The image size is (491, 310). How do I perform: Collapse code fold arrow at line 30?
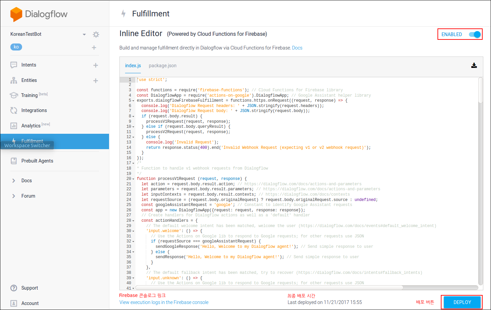coord(133,231)
